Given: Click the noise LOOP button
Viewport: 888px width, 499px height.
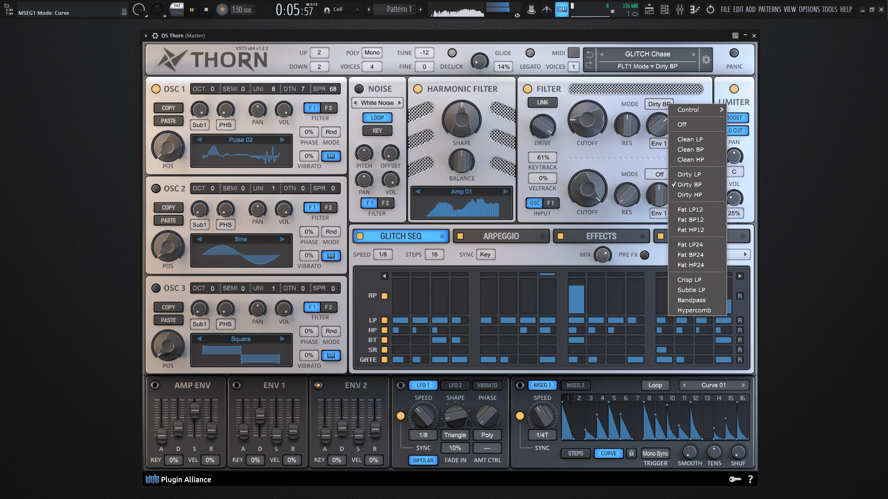Looking at the screenshot, I should click(377, 117).
